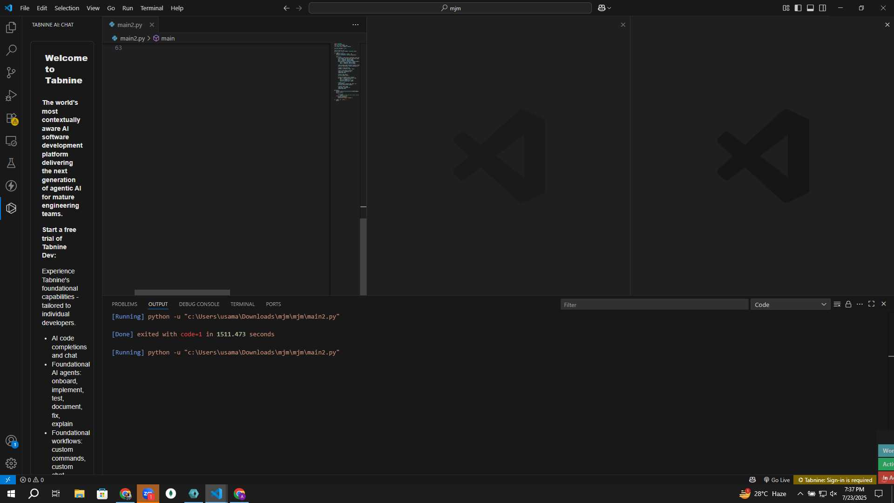Go forward using the right arrow
The width and height of the screenshot is (894, 503).
(299, 8)
